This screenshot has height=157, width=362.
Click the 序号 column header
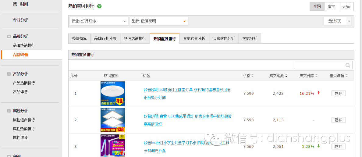(74, 76)
